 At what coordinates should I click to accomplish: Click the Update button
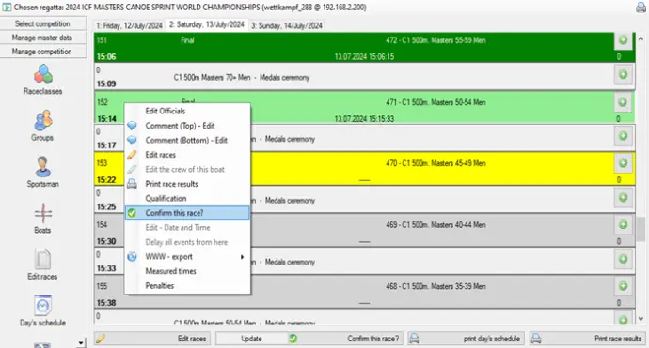click(251, 339)
